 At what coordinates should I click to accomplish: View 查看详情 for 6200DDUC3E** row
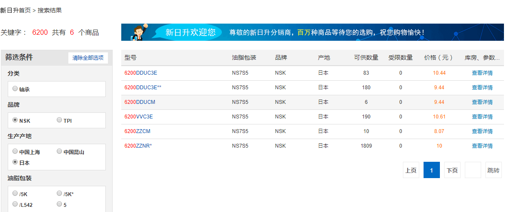pyautogui.click(x=482, y=88)
